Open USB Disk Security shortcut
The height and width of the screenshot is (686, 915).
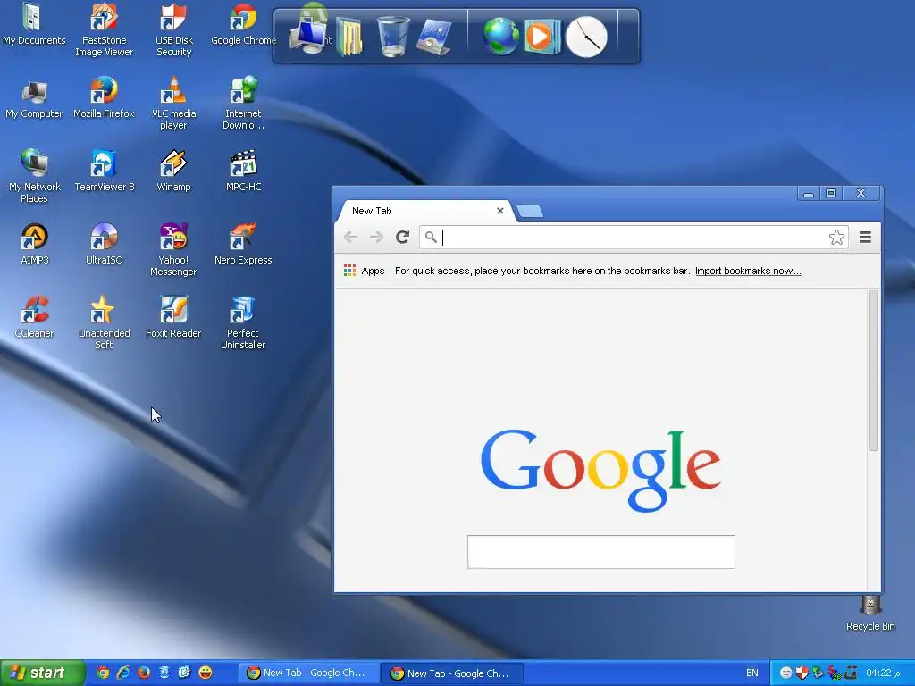[173, 29]
